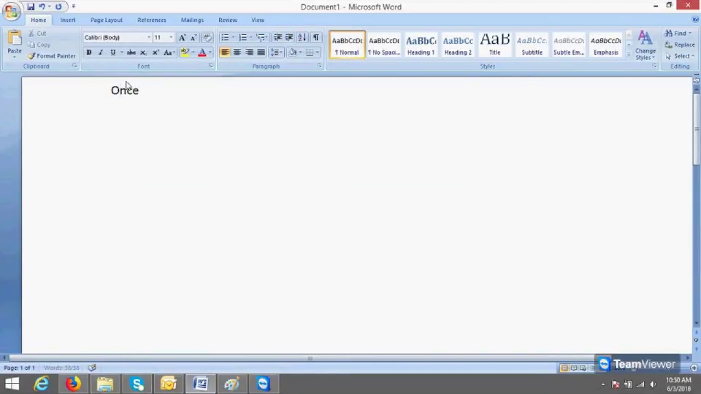Click the Sort icon
Viewport: 701px width, 394px height.
pos(302,37)
